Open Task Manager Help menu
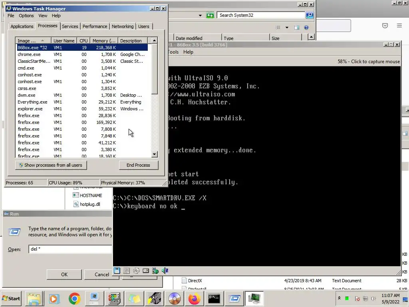Screen dimensions: 409x307 coord(56,16)
